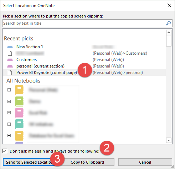Click the scroll up arrow
This screenshot has width=175, height=169.
(169, 32)
